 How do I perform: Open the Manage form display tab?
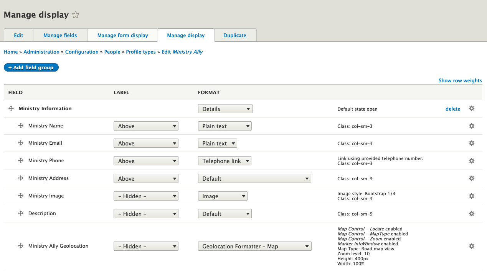pos(122,35)
